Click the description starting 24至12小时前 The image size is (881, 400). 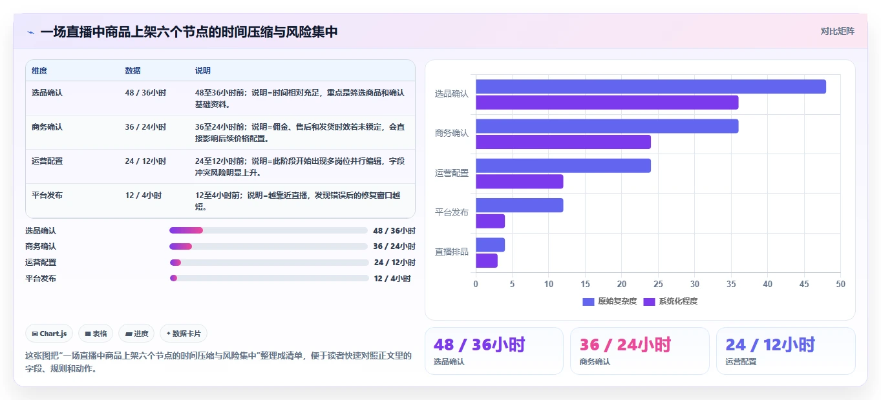coord(300,167)
